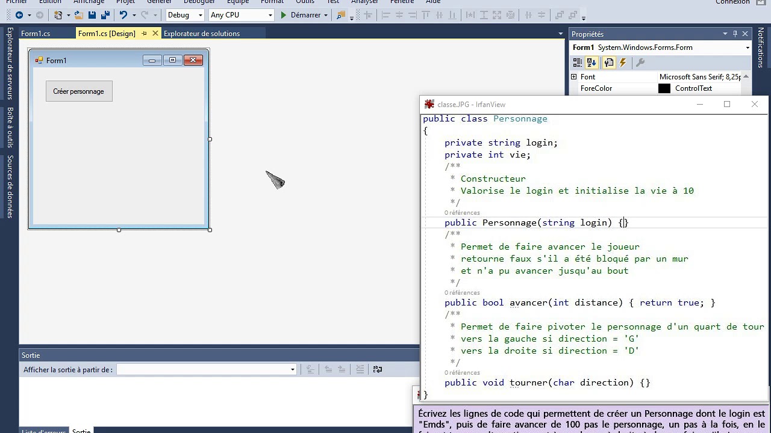
Task: Show Properties categorized view icon
Action: tap(578, 62)
